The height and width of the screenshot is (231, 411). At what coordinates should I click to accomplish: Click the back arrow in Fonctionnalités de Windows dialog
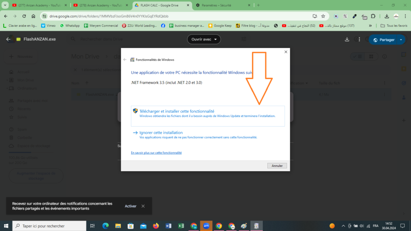tap(125, 59)
